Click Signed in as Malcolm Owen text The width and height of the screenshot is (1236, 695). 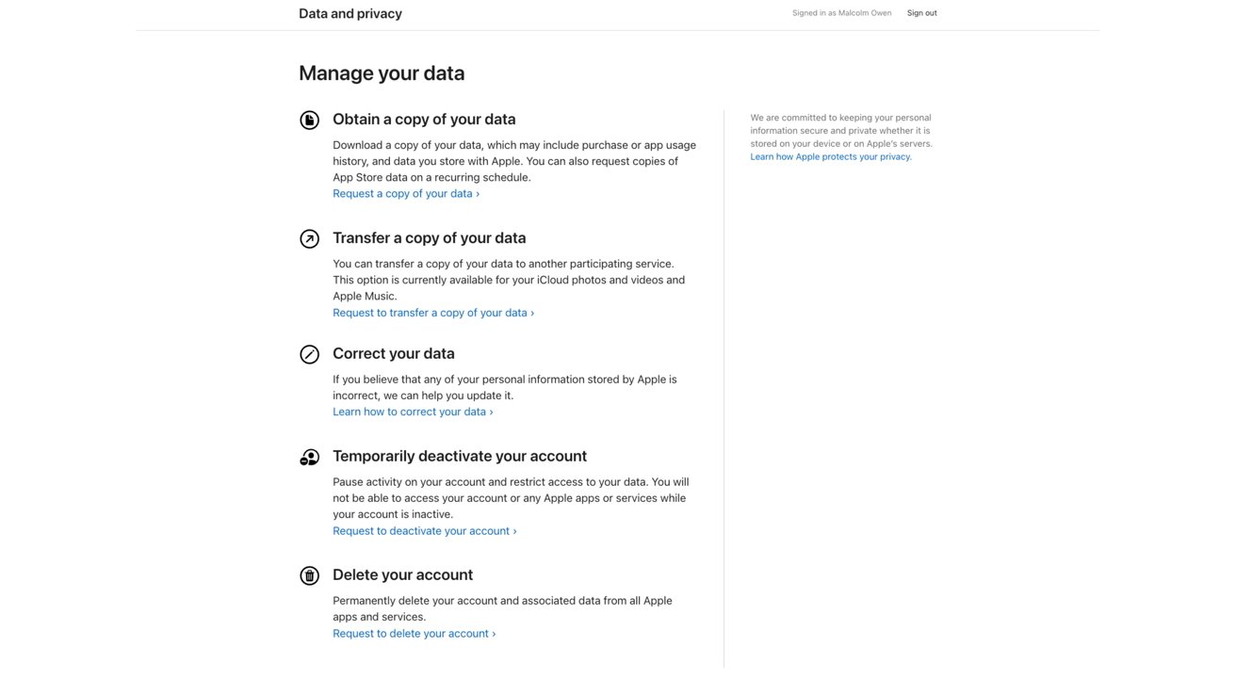841,13
